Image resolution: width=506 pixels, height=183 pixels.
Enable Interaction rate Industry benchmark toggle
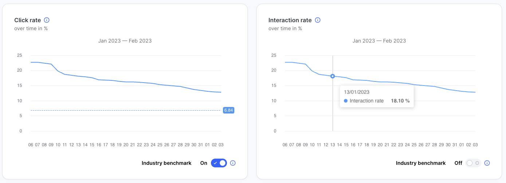coord(473,163)
